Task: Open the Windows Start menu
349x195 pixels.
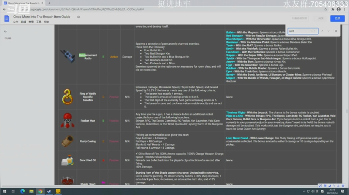Action: click(x=4, y=192)
